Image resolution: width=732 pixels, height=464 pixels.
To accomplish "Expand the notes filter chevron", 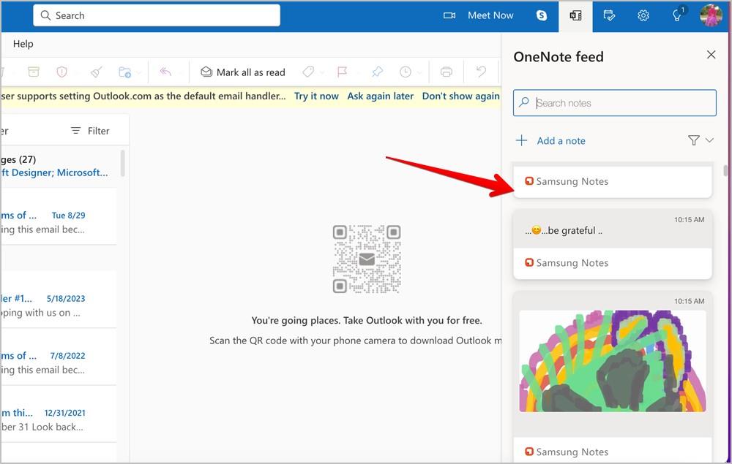I will click(x=709, y=140).
